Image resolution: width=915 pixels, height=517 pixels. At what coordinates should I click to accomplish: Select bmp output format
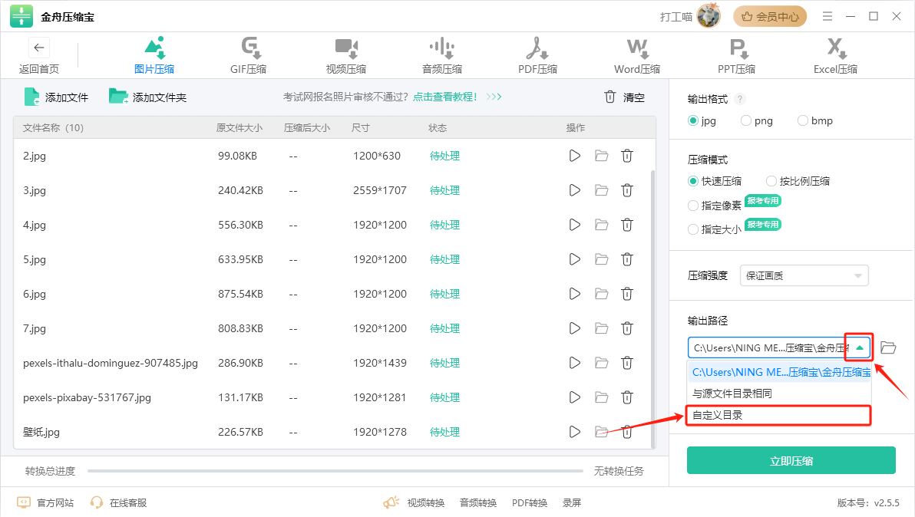pos(815,120)
